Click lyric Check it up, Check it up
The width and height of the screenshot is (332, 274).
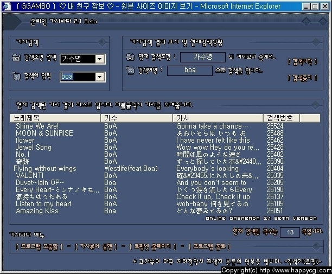[x=213, y=197]
